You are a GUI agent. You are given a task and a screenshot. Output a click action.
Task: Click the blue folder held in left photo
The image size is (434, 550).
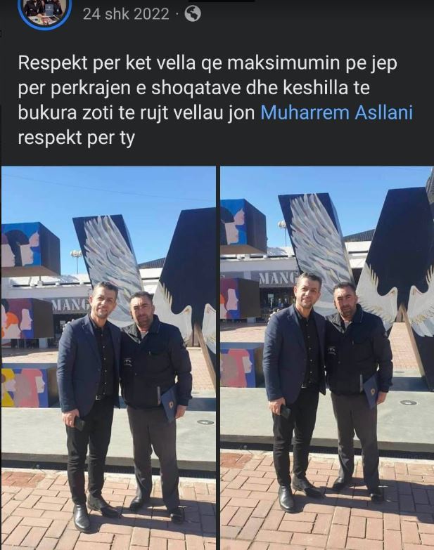point(169,403)
